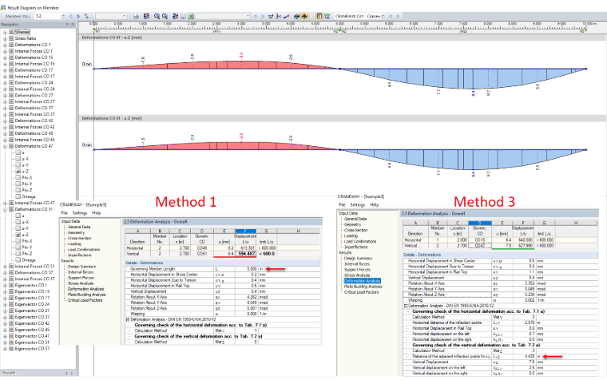The width and height of the screenshot is (607, 380).
Task: Click yellow-framed window icon near CRANEWAY dropdown
Action: [x=319, y=16]
